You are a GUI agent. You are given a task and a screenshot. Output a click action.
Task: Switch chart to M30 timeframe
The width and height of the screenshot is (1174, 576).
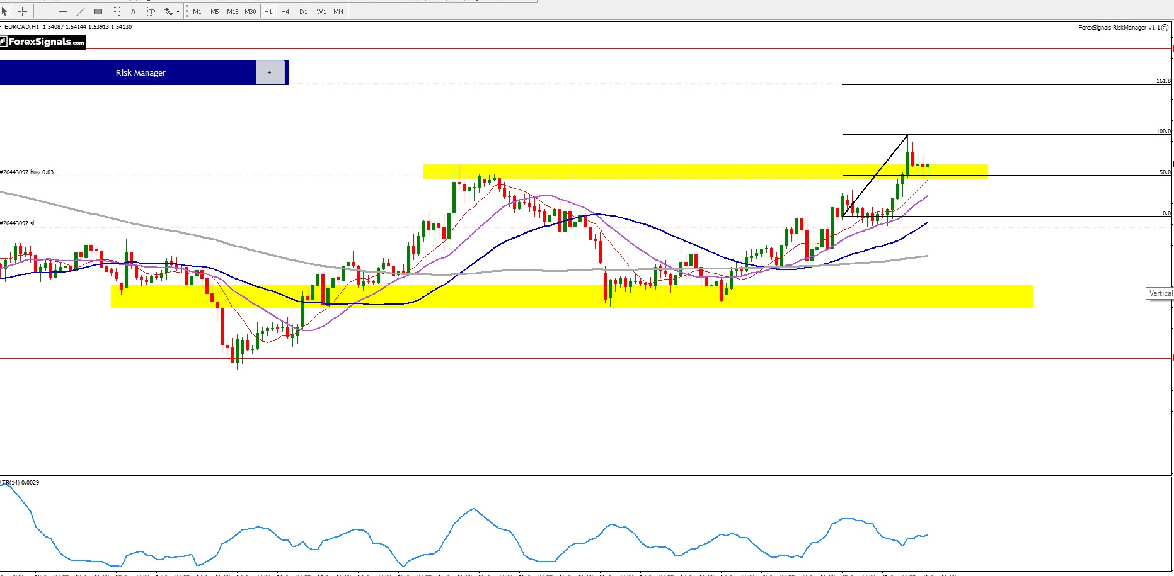[250, 11]
